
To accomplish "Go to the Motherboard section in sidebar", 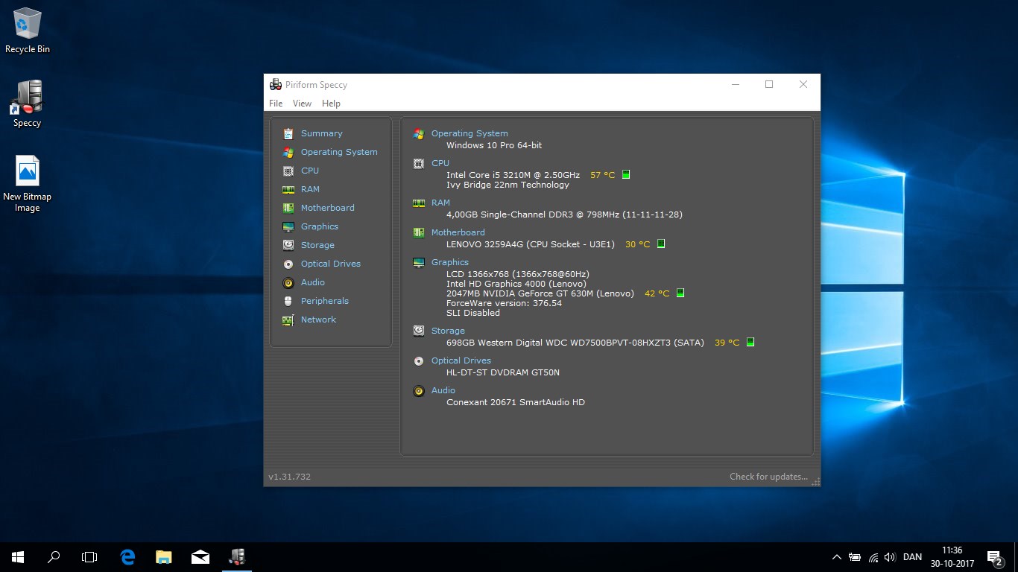I will pyautogui.click(x=328, y=208).
